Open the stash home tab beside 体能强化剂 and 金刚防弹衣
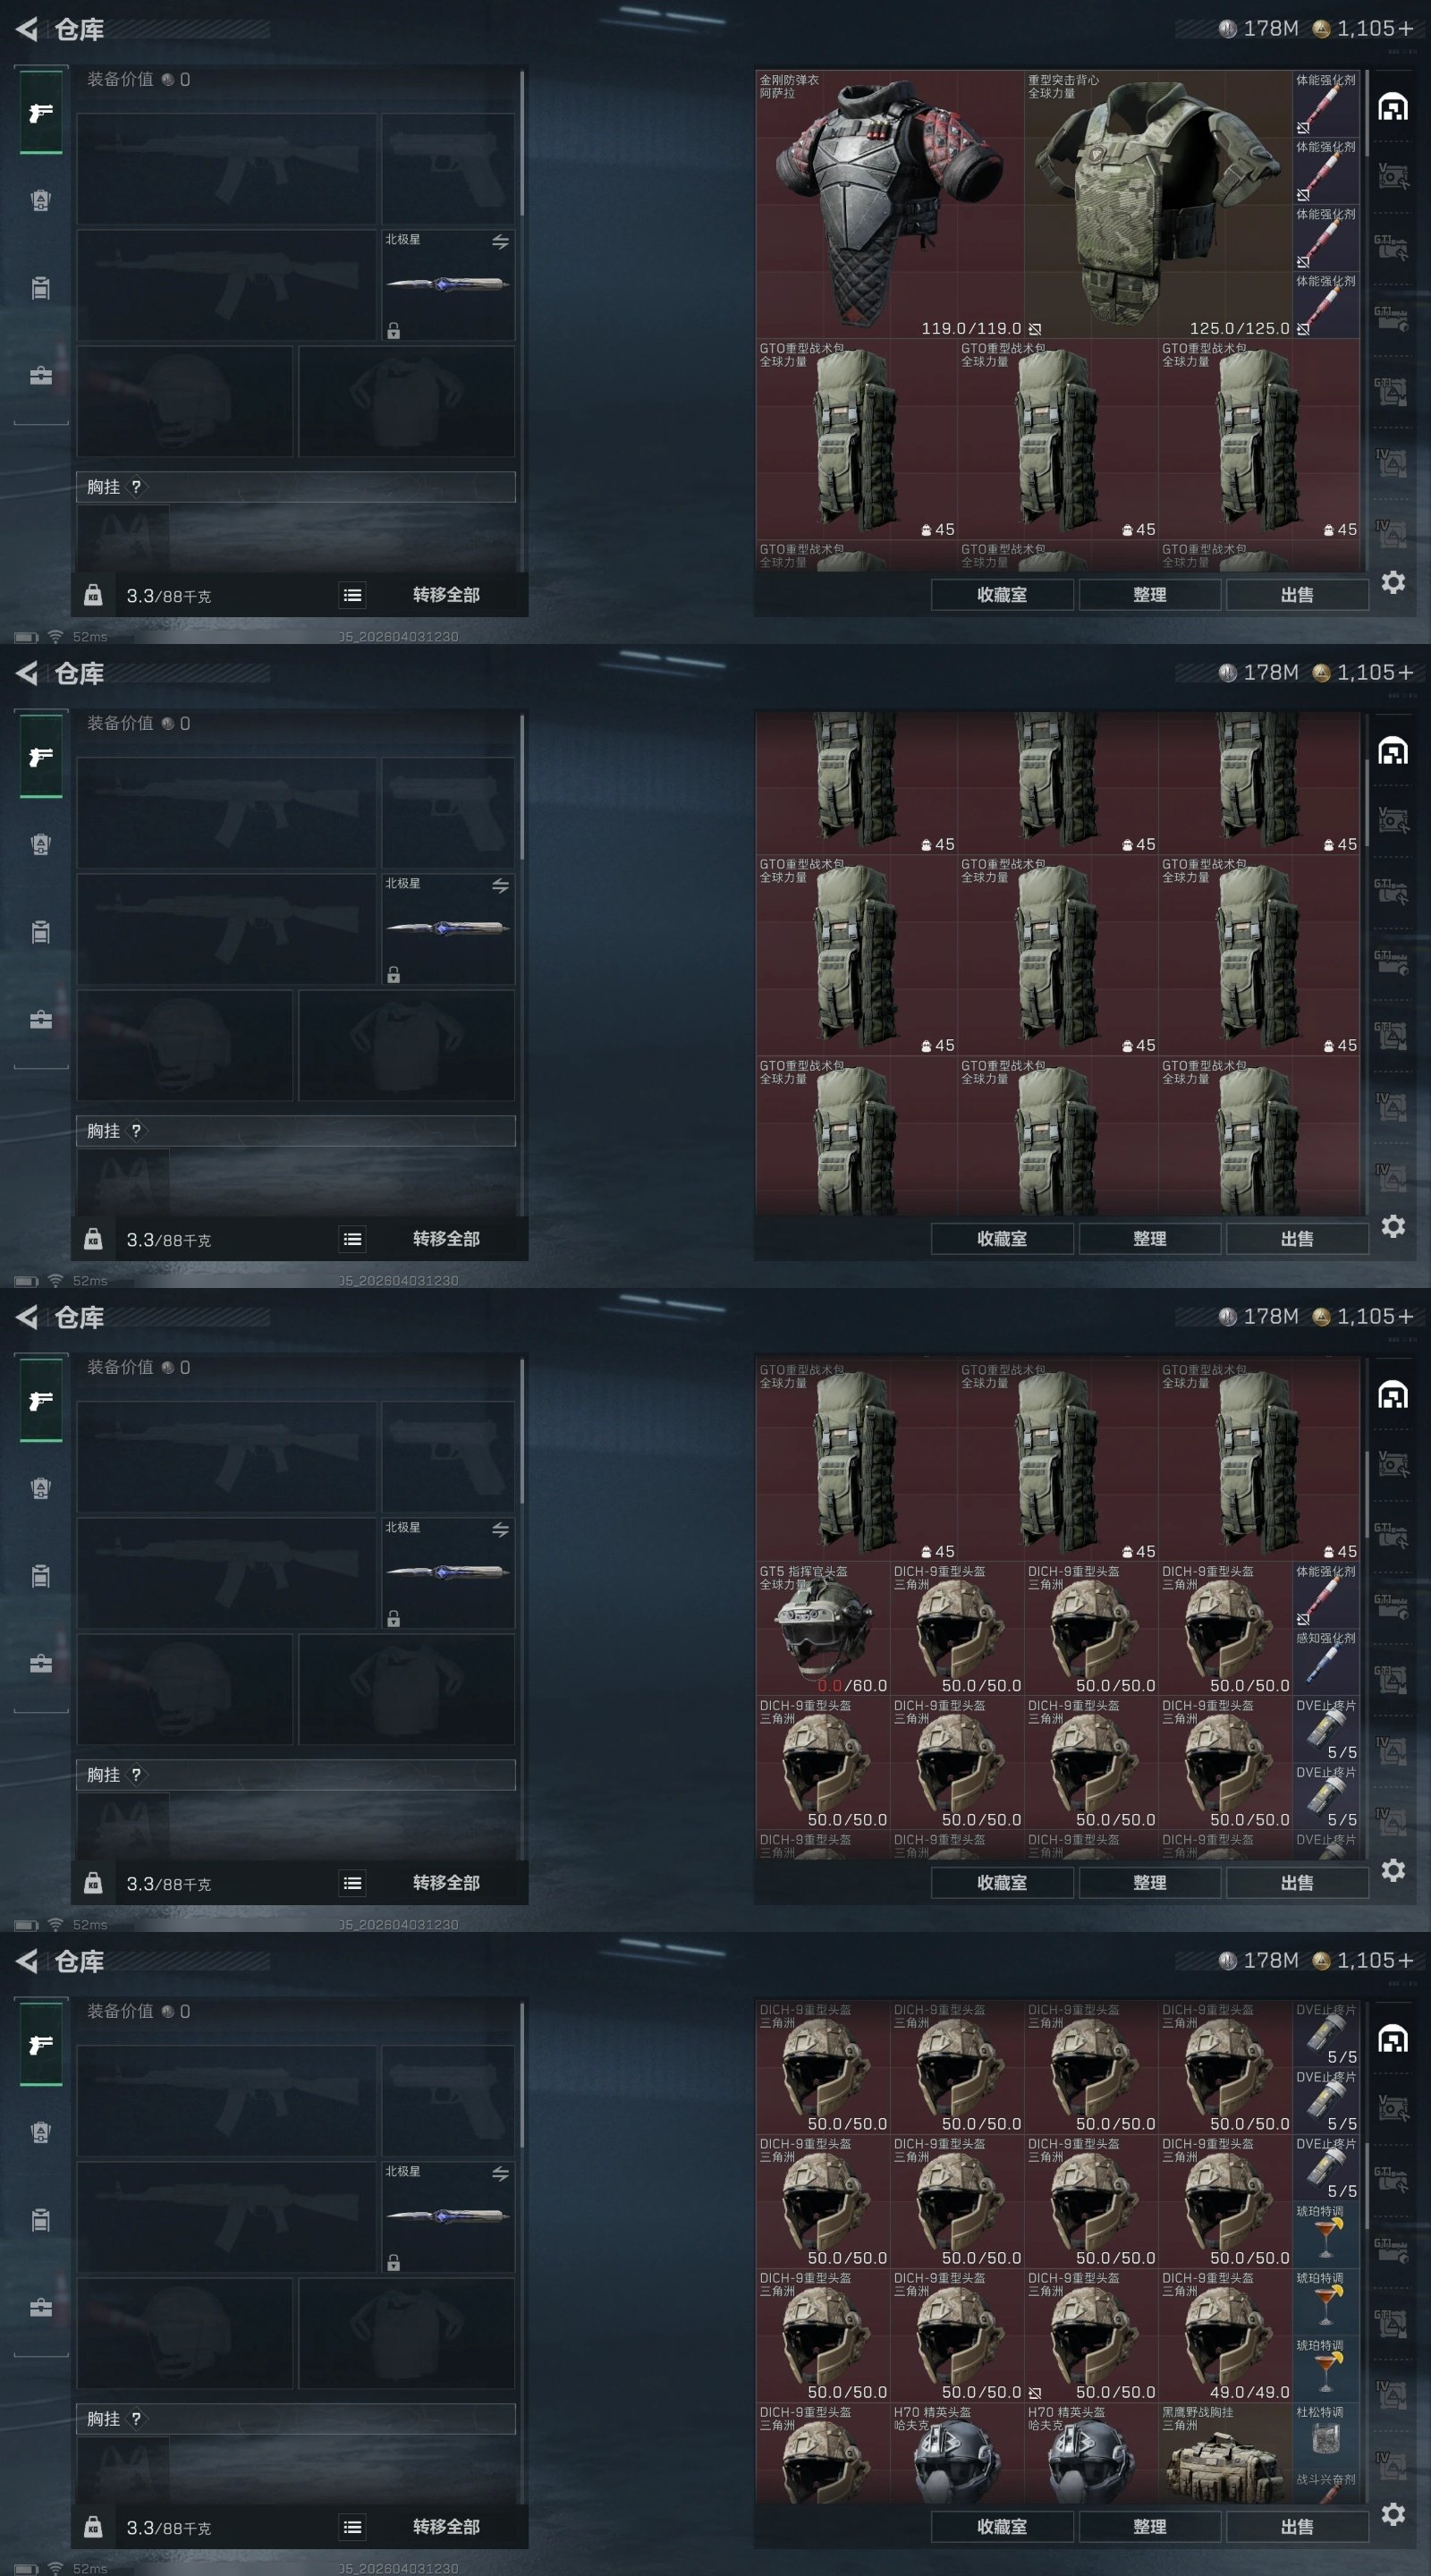The image size is (1431, 2576). tap(1393, 106)
